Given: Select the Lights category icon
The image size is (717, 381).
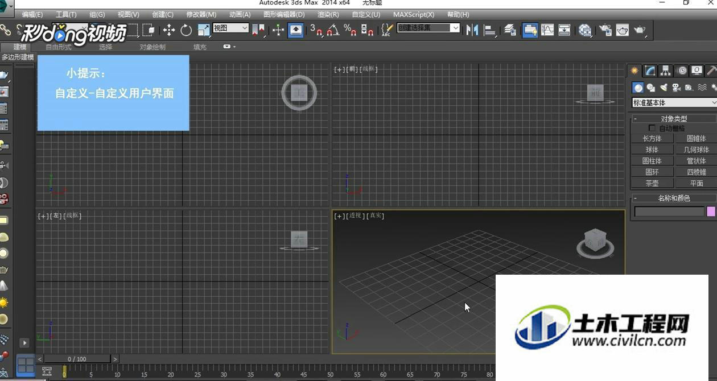Looking at the screenshot, I should (x=664, y=88).
